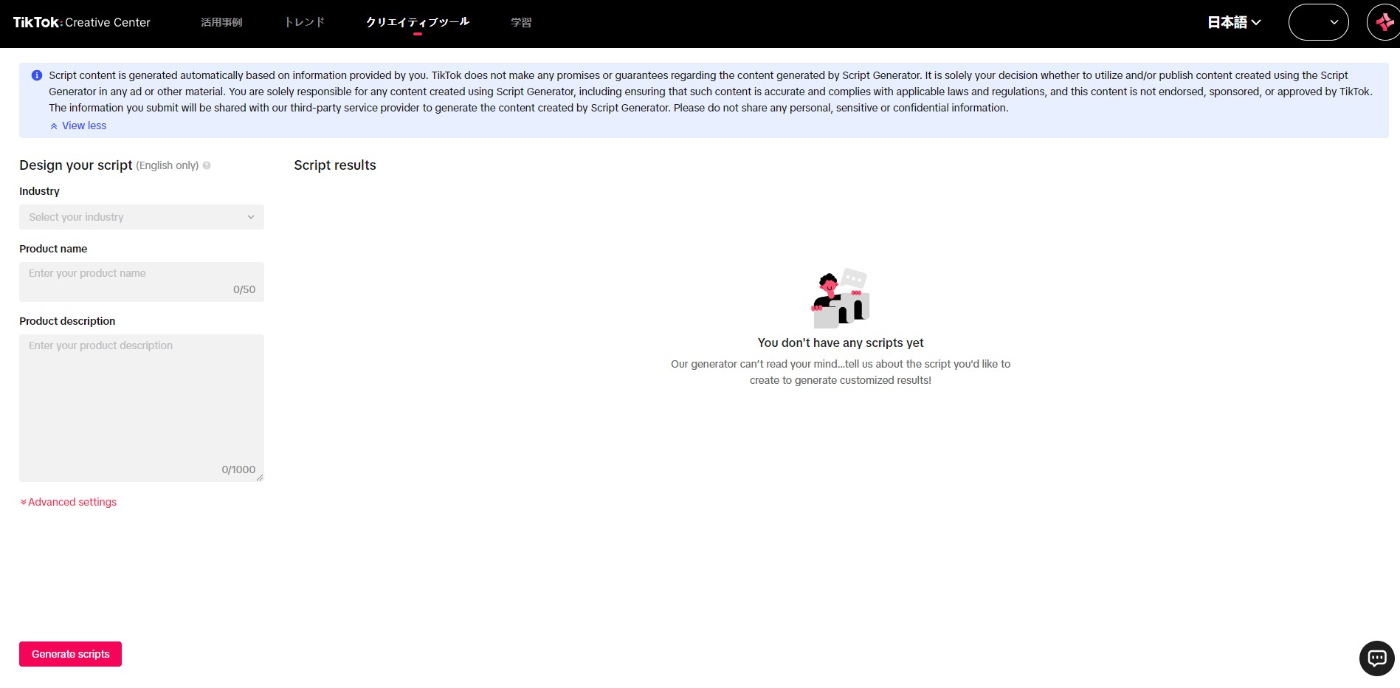Open the 活用事例 menu

click(x=221, y=22)
